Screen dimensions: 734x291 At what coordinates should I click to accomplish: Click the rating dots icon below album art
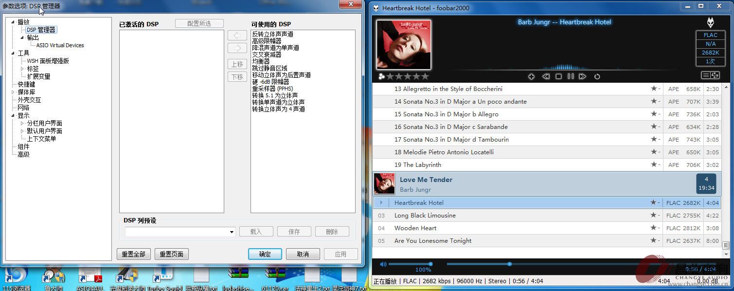(381, 76)
